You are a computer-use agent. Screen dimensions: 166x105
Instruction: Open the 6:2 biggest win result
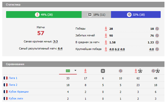117,49
